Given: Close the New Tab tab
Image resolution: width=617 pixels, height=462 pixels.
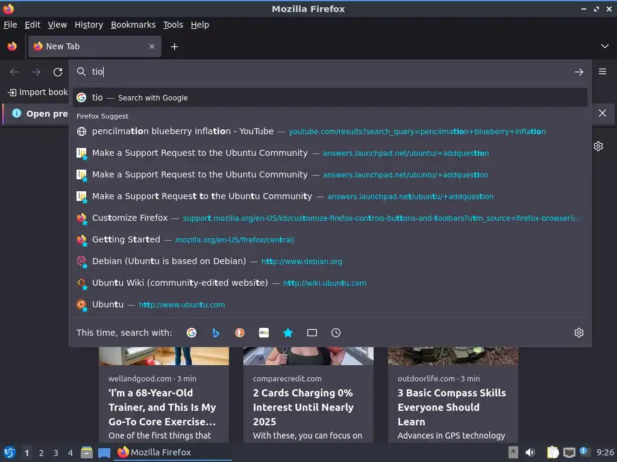Looking at the screenshot, I should pyautogui.click(x=152, y=46).
